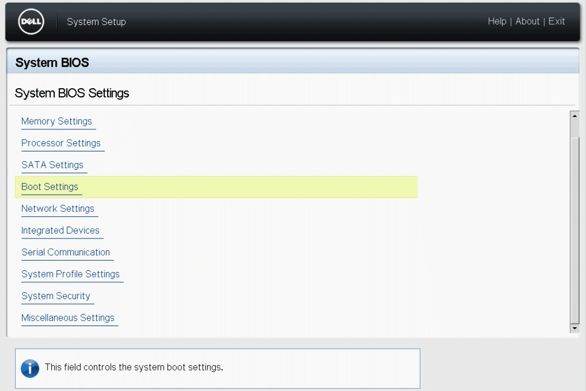Screen dimensions: 586x391
Task: Go to SATA Settings
Action: tap(52, 165)
